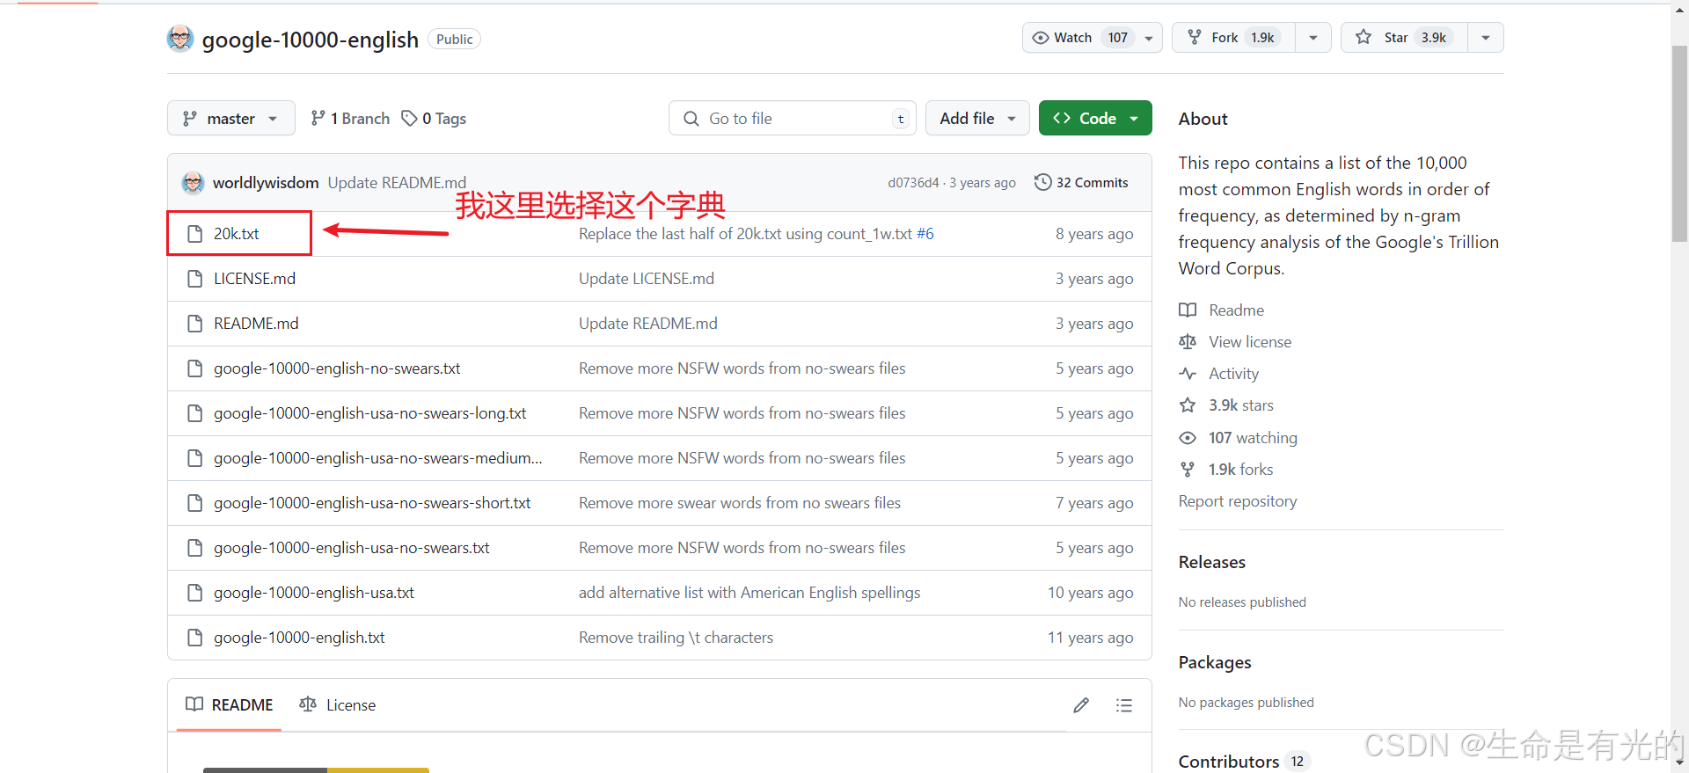This screenshot has height=773, width=1689.
Task: Open google-10000-english-usa-no-swears-medium file
Action: click(x=377, y=457)
